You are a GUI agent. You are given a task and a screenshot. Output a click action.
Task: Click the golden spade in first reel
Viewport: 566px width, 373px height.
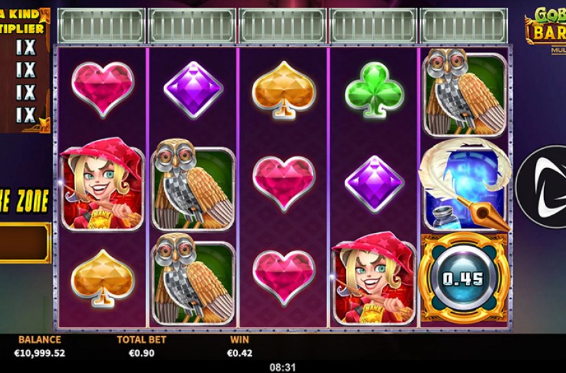tap(103, 278)
